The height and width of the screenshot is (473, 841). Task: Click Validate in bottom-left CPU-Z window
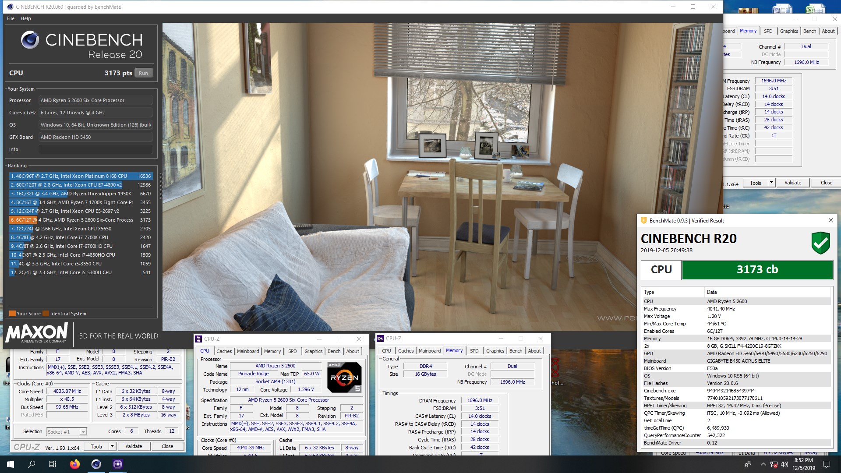point(134,446)
